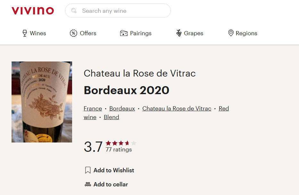This screenshot has width=299, height=195.
Task: Open the Chateau la Rose de Vitrac winery link
Action: (x=177, y=109)
